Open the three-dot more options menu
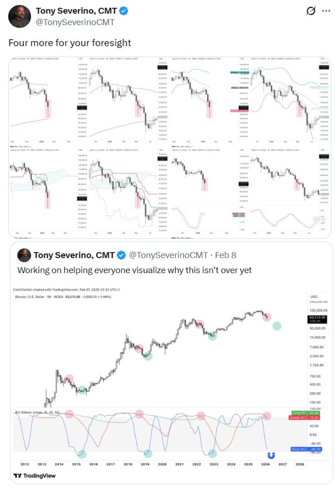This screenshot has width=335, height=496. click(x=326, y=11)
